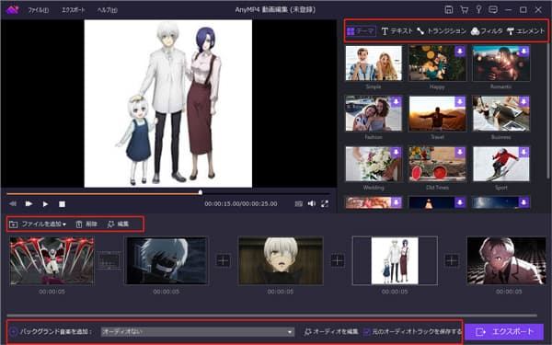This screenshot has width=552, height=345.
Task: Mute audio with the speaker icon
Action: 312,203
